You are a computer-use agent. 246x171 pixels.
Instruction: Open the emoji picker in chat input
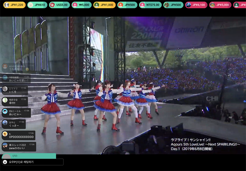pyautogui.click(x=5, y=162)
